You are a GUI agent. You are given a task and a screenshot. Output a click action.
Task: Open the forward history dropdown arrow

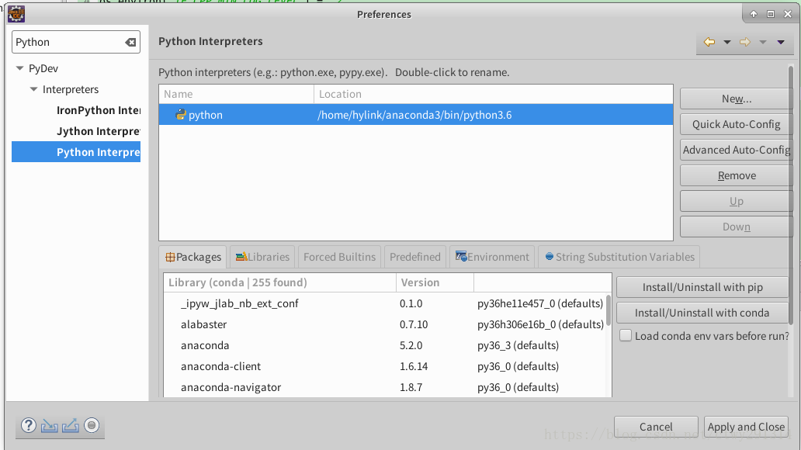[763, 43]
